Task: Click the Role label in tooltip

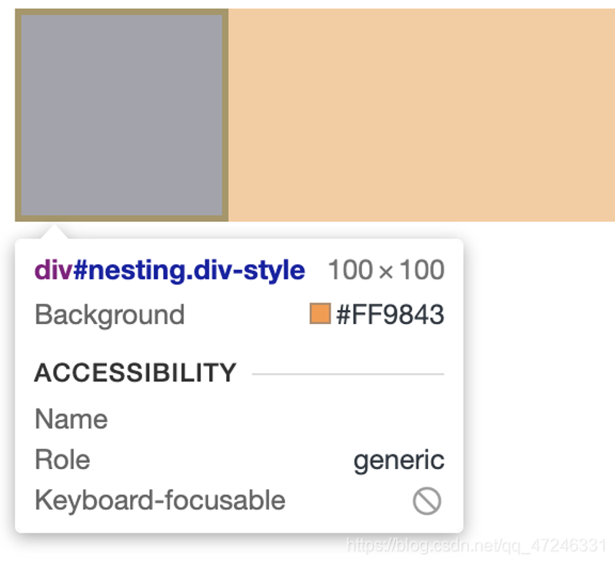Action: click(x=62, y=459)
